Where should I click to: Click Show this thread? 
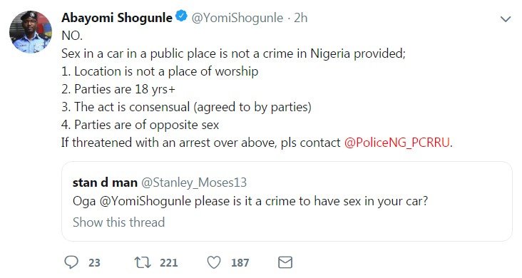pyautogui.click(x=119, y=222)
